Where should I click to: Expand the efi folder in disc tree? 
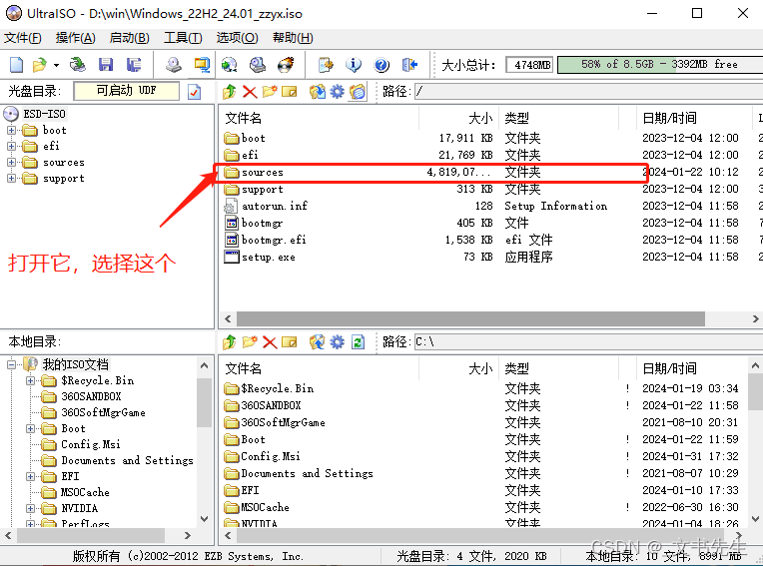pyautogui.click(x=11, y=147)
